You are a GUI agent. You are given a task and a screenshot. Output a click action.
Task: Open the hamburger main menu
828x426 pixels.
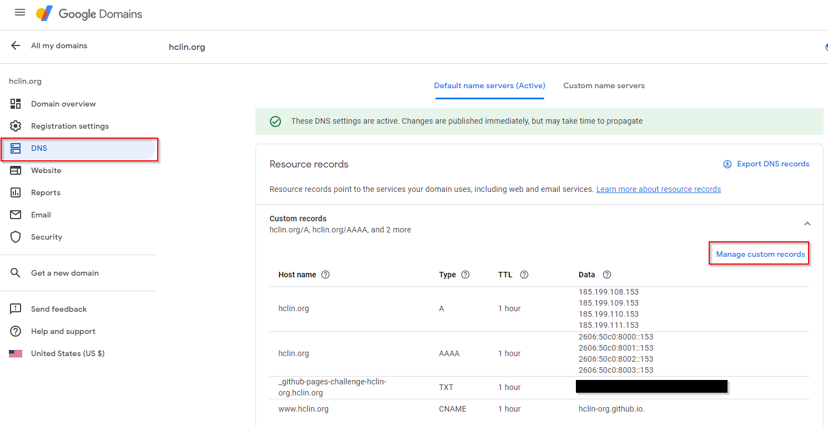click(20, 12)
